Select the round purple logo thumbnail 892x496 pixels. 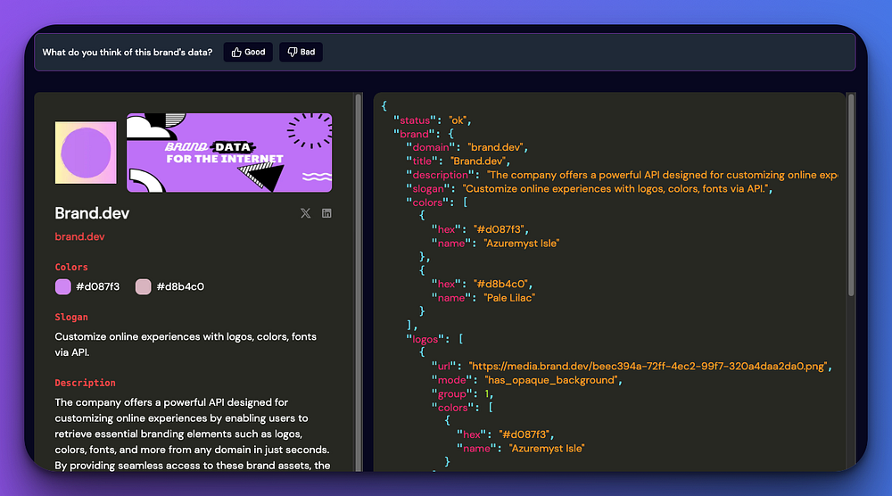coord(86,153)
